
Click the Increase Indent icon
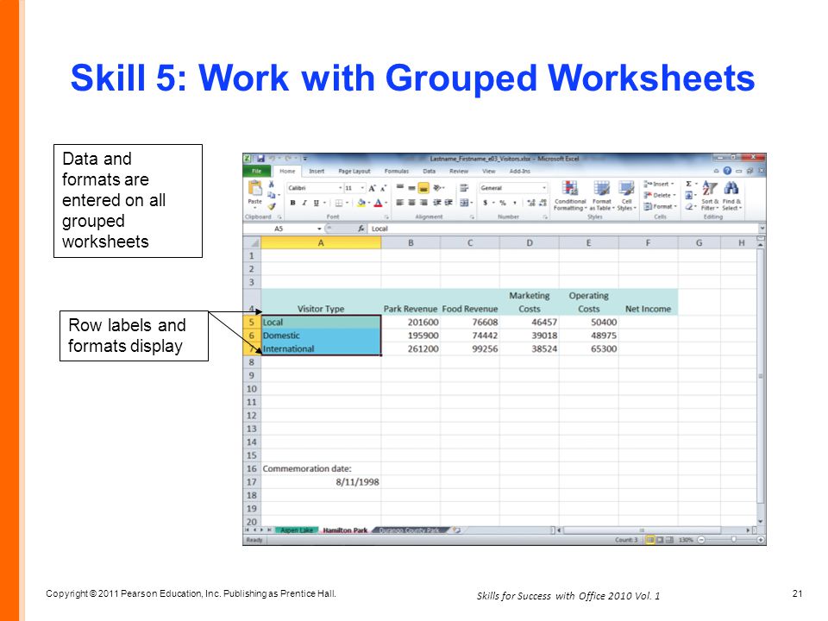pyautogui.click(x=448, y=203)
